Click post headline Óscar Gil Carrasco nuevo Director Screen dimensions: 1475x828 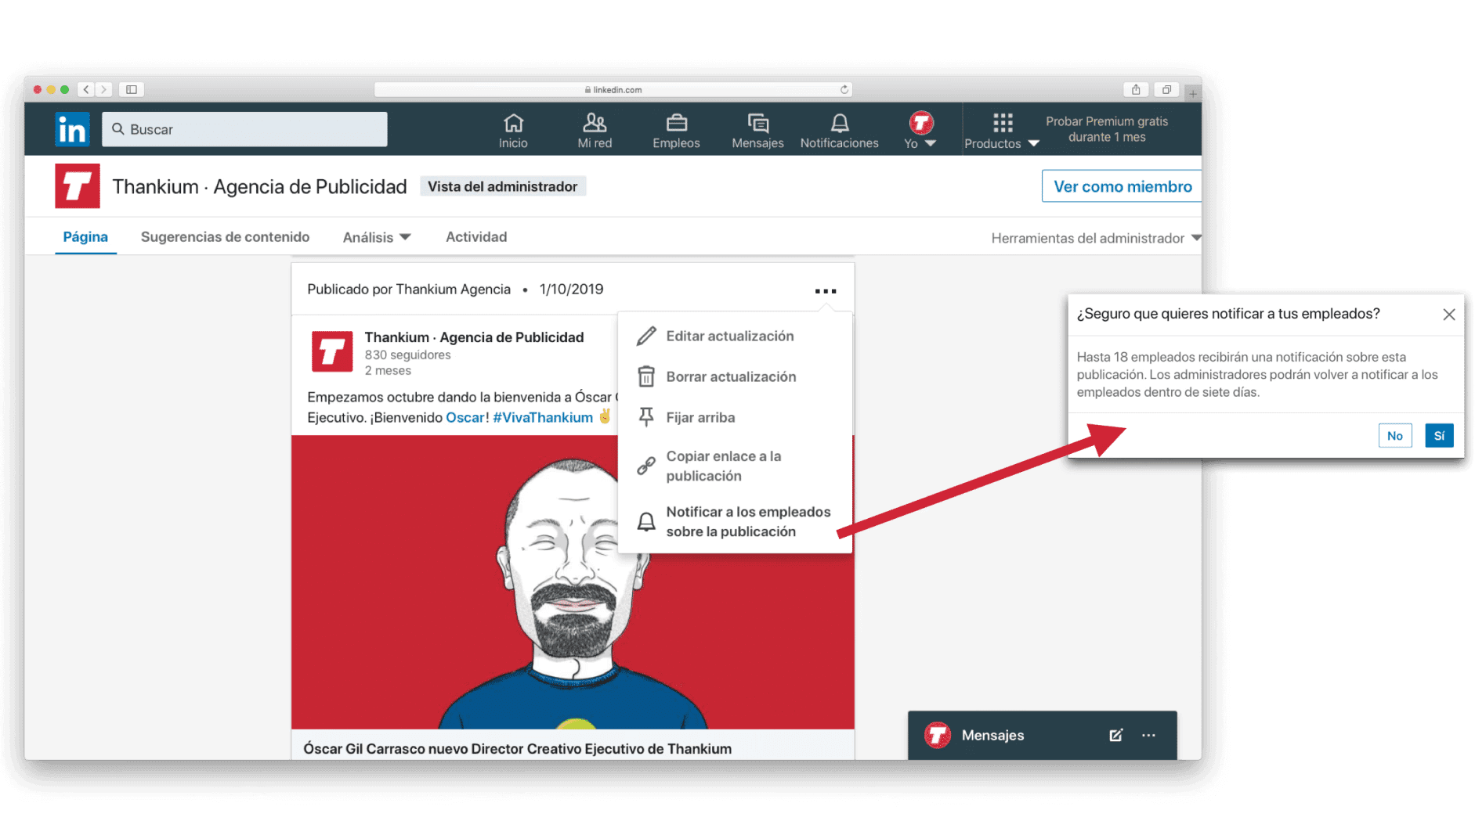coord(518,749)
